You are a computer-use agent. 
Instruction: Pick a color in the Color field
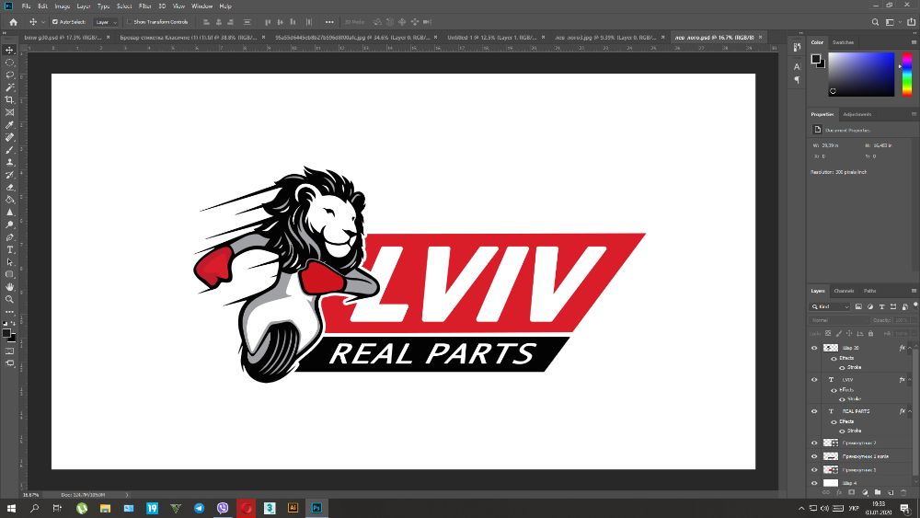861,75
